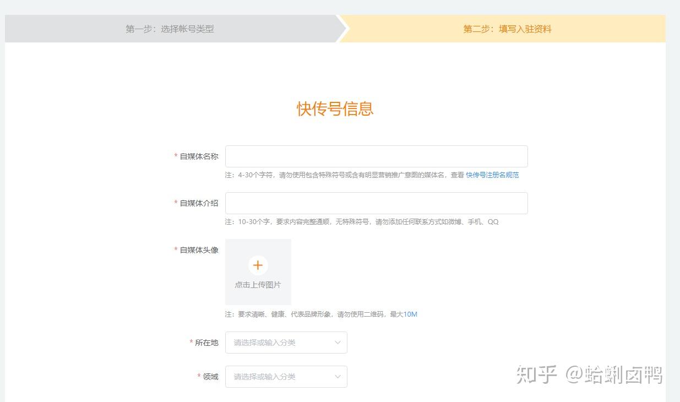Click the 自媒体头像 field label
The image size is (680, 402).
[199, 250]
